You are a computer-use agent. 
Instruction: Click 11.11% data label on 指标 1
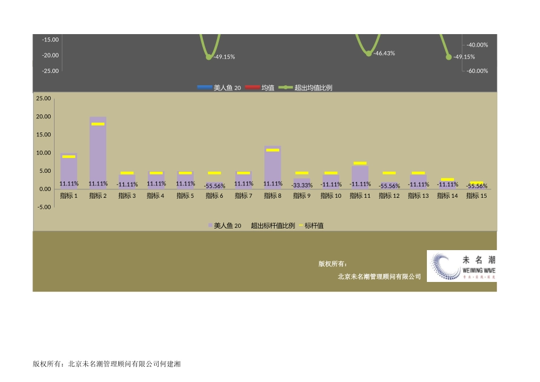coord(69,184)
